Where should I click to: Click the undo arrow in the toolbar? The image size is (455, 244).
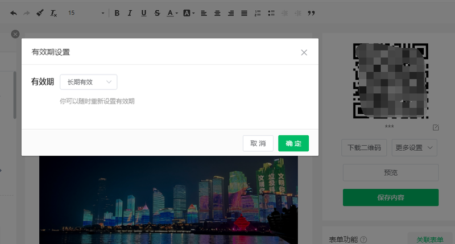click(13, 13)
